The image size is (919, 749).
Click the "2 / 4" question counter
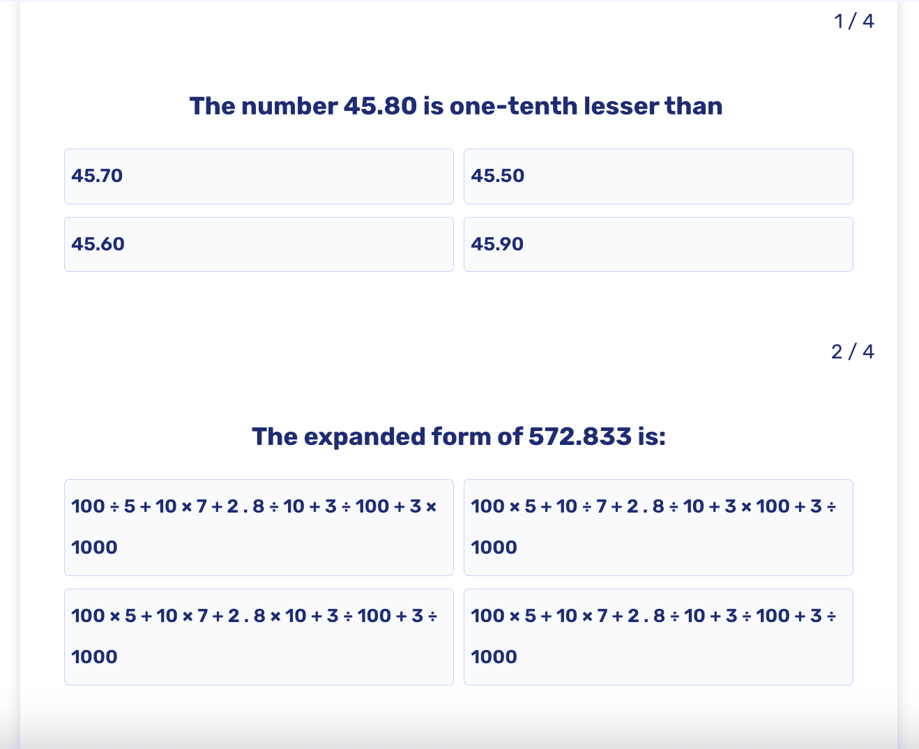click(x=852, y=351)
